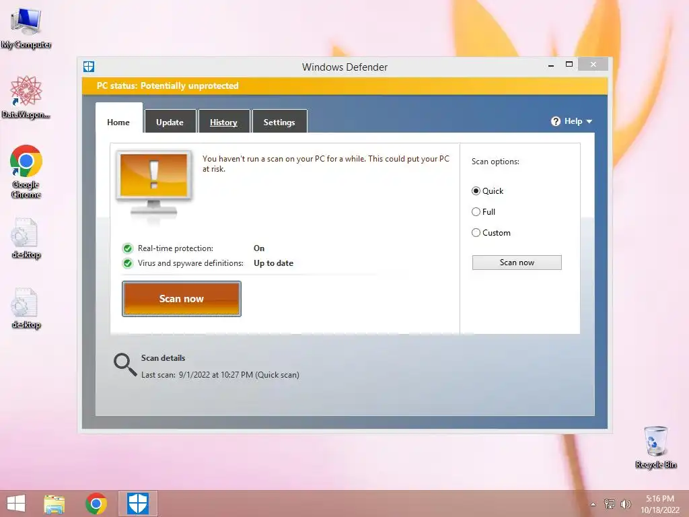Image resolution: width=689 pixels, height=517 pixels.
Task: Open My Computer desktop icon
Action: click(x=26, y=28)
